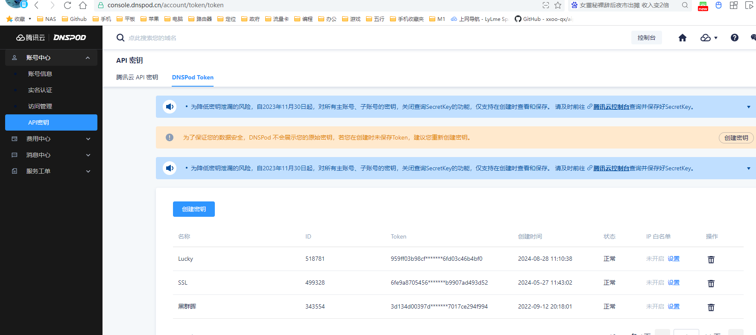Open the 控制台 console button
This screenshot has height=335, width=756.
point(647,38)
